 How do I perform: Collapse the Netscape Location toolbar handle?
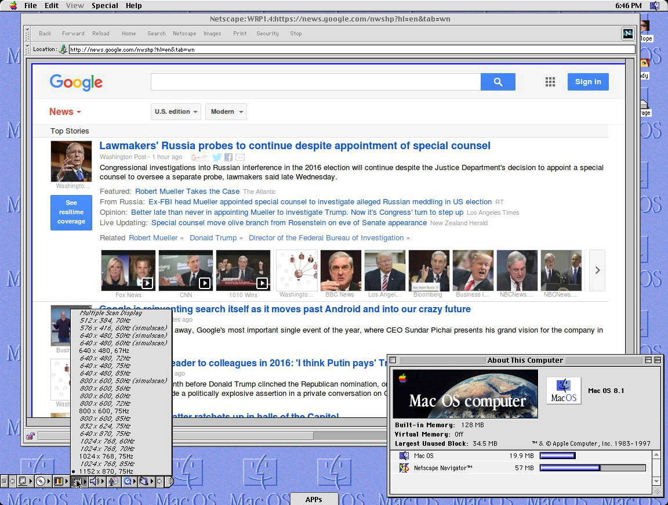tap(28, 49)
